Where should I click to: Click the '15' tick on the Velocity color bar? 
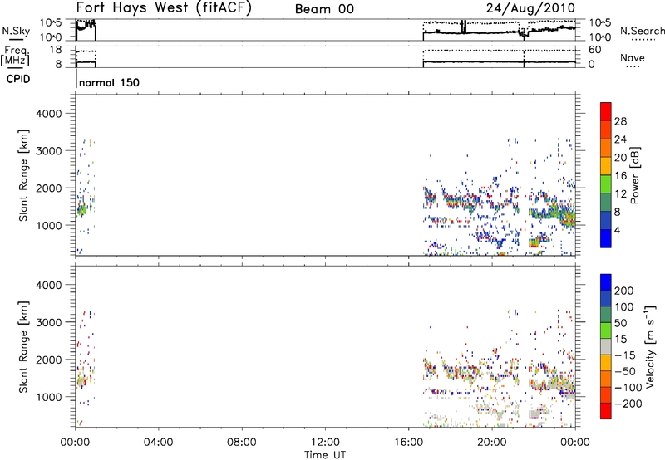(620, 340)
